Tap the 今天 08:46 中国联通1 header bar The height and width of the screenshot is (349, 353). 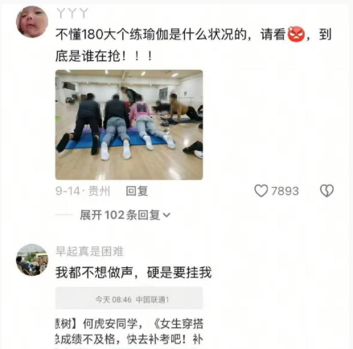tap(129, 298)
